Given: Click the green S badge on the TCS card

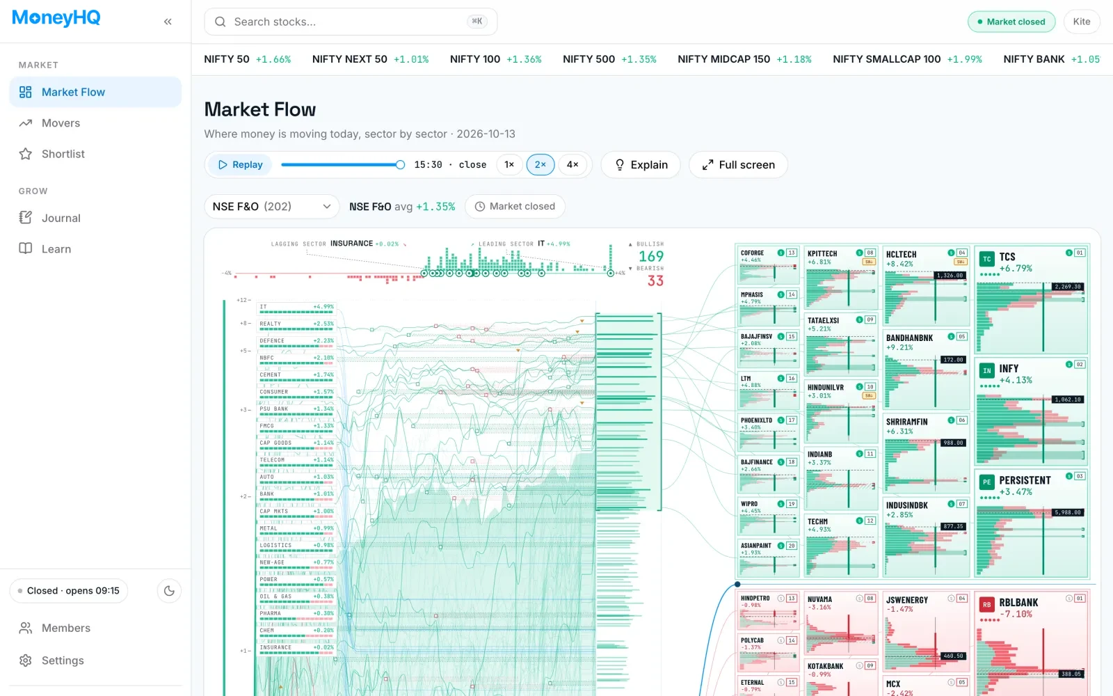Looking at the screenshot, I should tap(1069, 253).
